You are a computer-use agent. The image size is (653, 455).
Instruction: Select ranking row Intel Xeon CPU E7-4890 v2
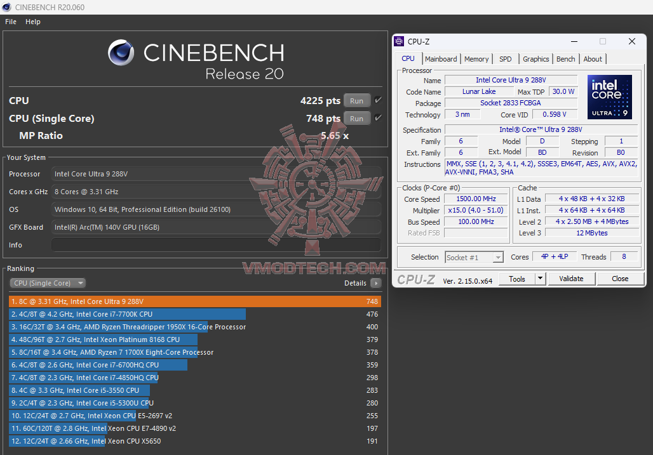194,428
